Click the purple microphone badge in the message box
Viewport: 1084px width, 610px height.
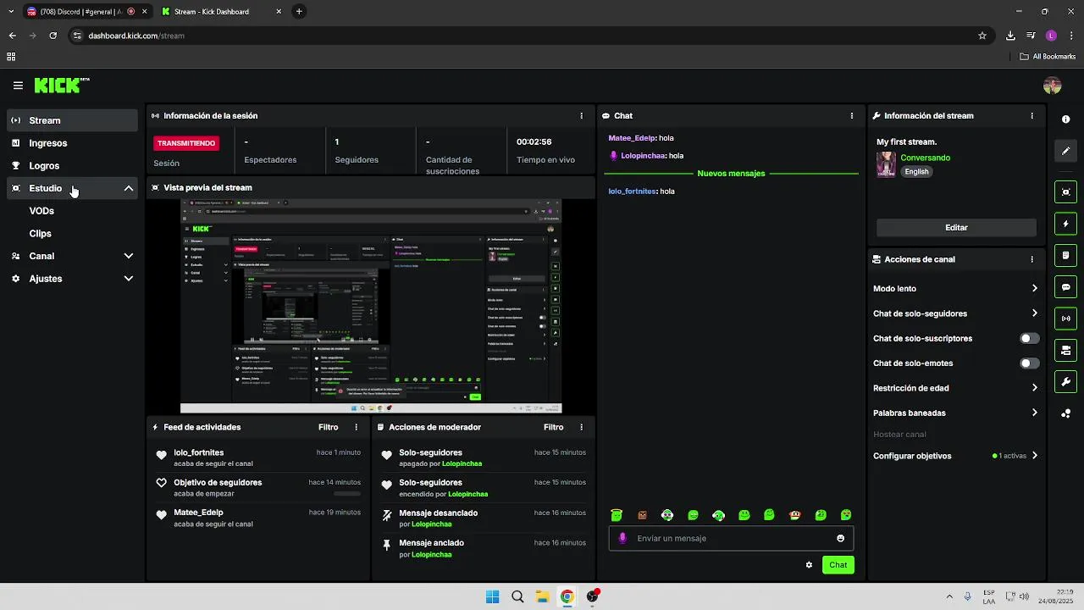click(x=622, y=538)
